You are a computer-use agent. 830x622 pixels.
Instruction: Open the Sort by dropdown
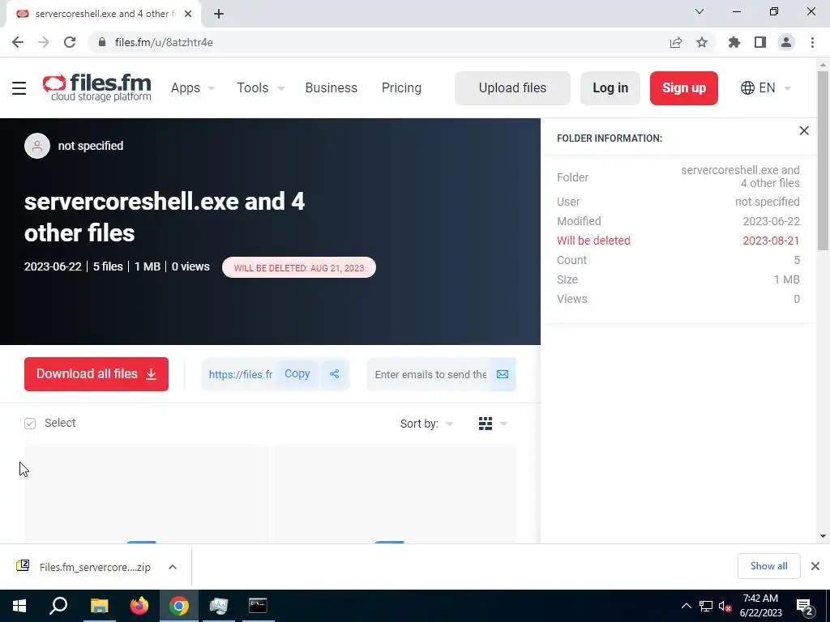(x=426, y=424)
